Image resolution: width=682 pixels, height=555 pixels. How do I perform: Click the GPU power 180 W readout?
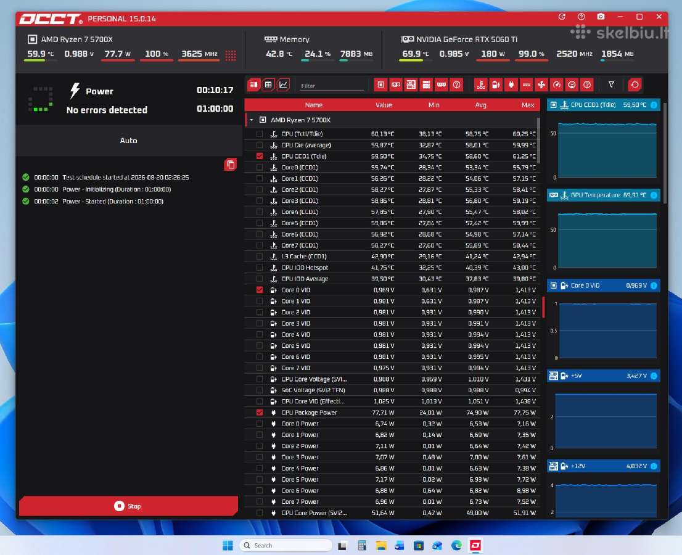[x=493, y=54]
